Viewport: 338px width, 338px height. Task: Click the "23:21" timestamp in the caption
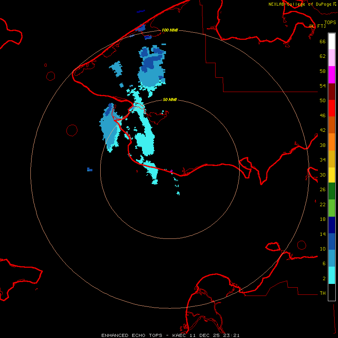(x=231, y=335)
